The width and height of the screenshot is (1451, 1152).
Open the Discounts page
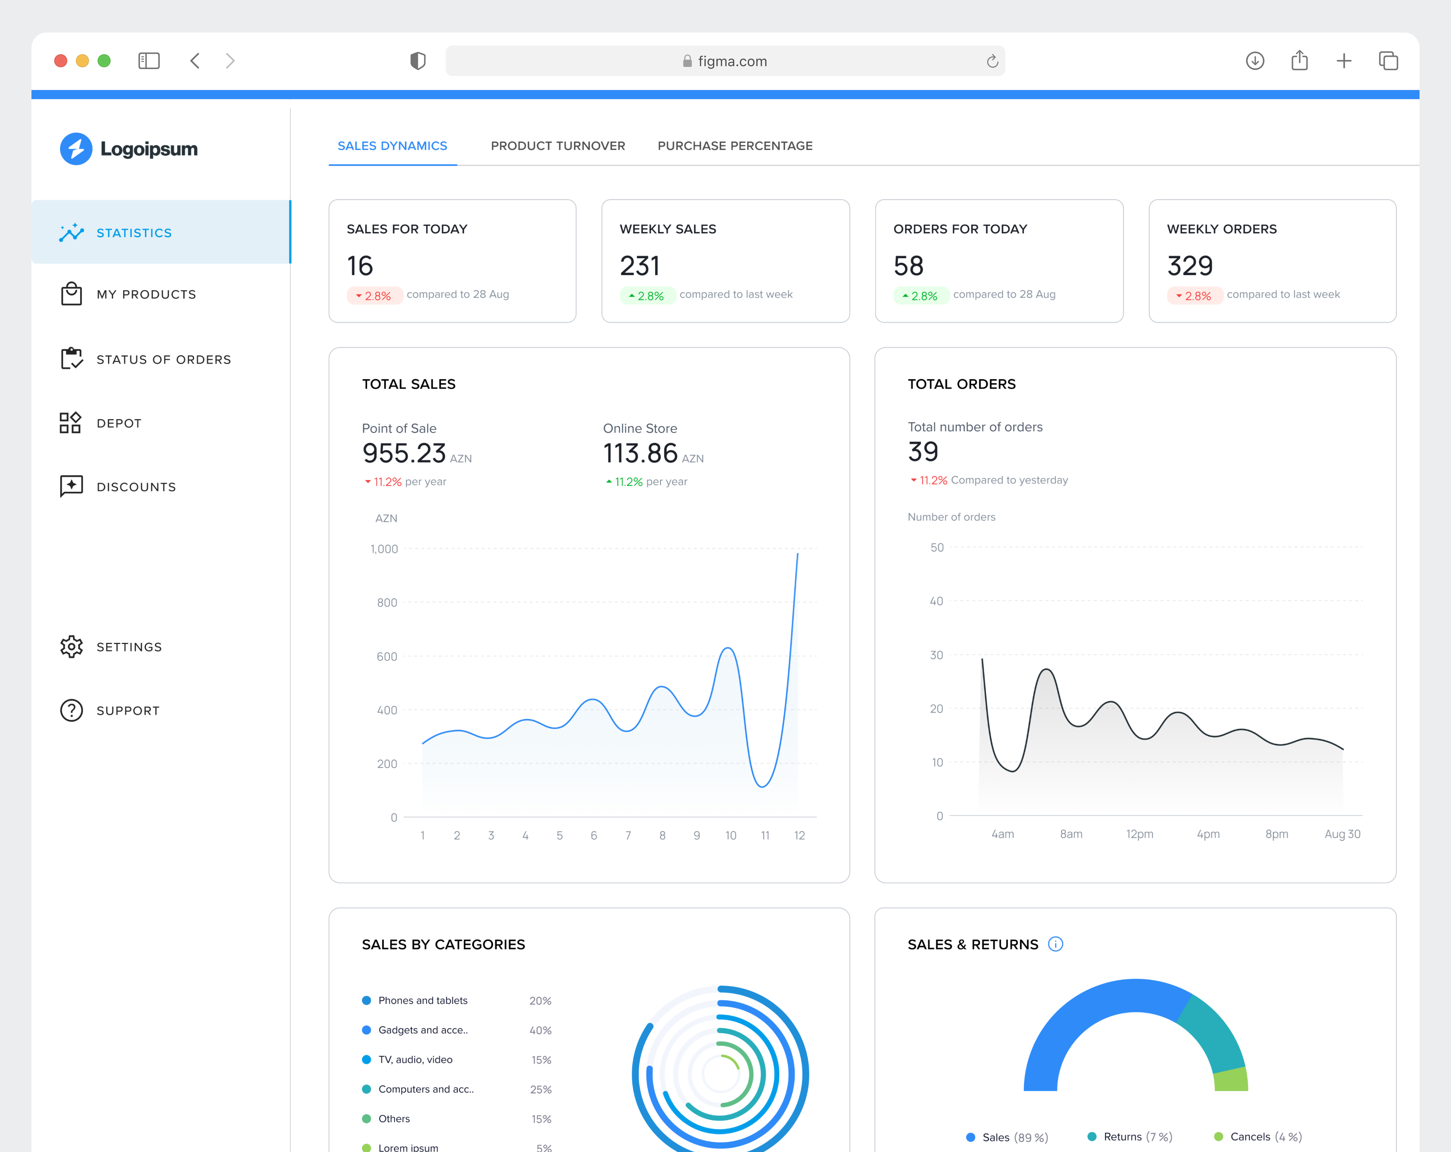pos(136,486)
